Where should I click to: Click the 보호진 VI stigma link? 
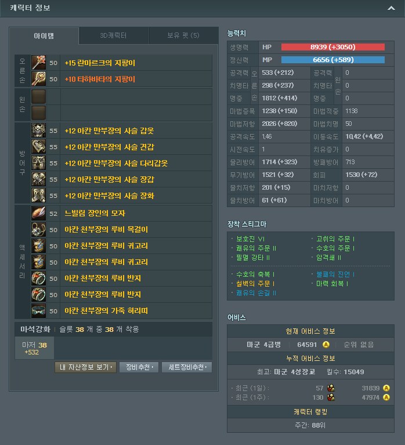coord(250,239)
